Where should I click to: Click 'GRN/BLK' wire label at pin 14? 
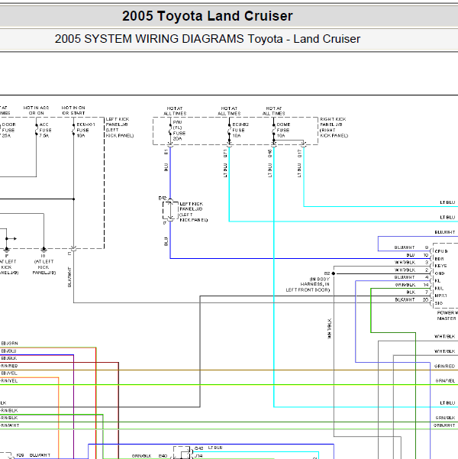[x=405, y=285]
